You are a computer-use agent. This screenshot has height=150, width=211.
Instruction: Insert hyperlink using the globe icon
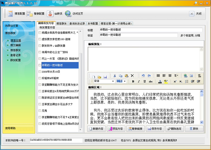[185, 76]
